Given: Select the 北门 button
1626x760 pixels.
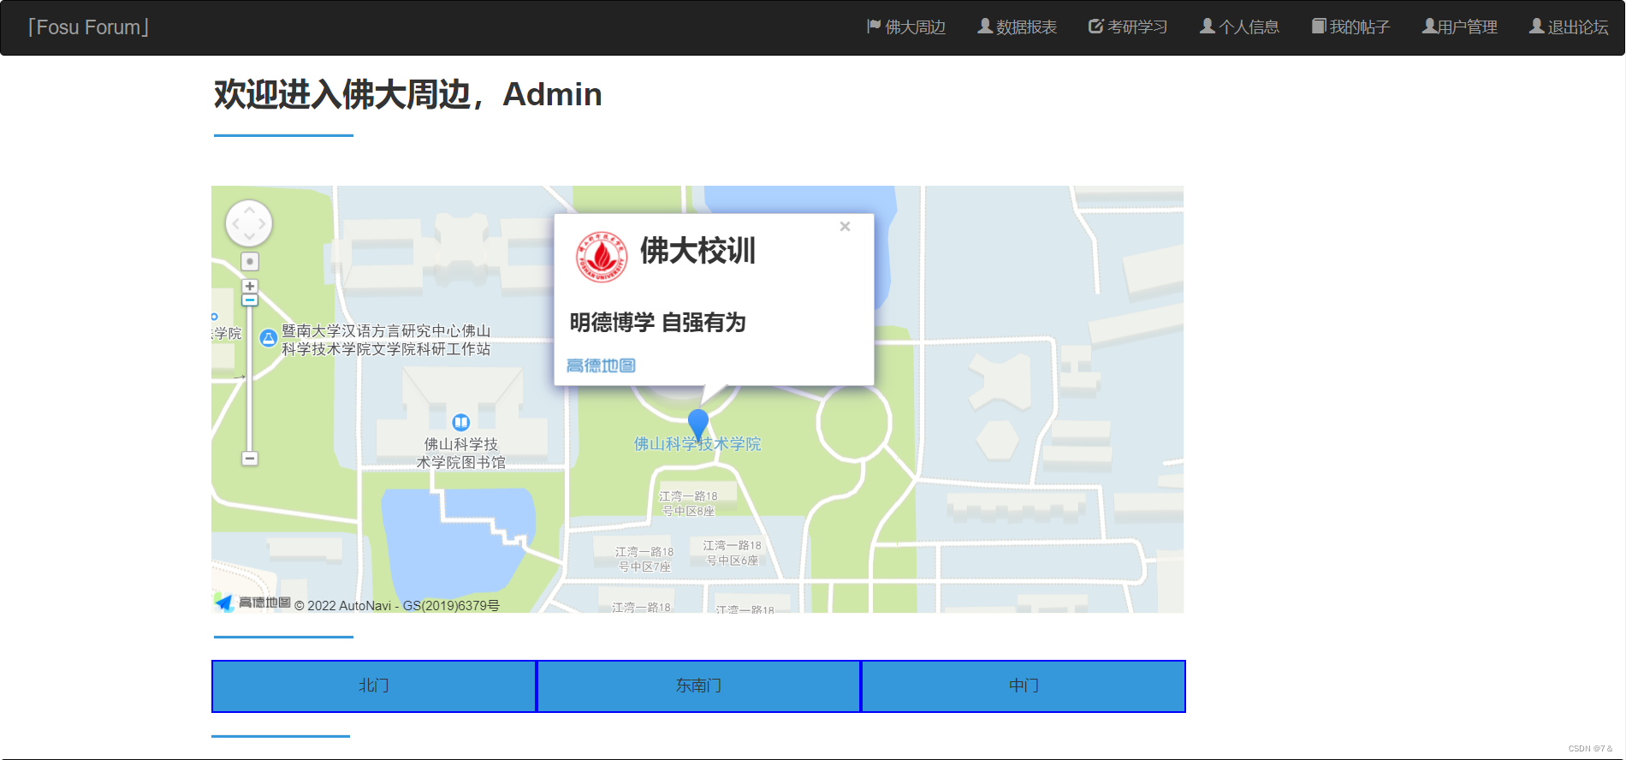Looking at the screenshot, I should click(x=374, y=686).
